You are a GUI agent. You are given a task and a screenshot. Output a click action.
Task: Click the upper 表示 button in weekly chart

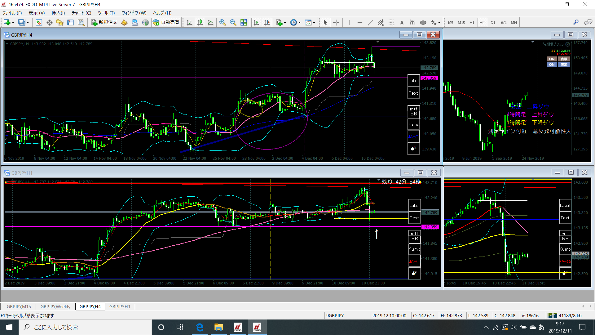tap(564, 59)
